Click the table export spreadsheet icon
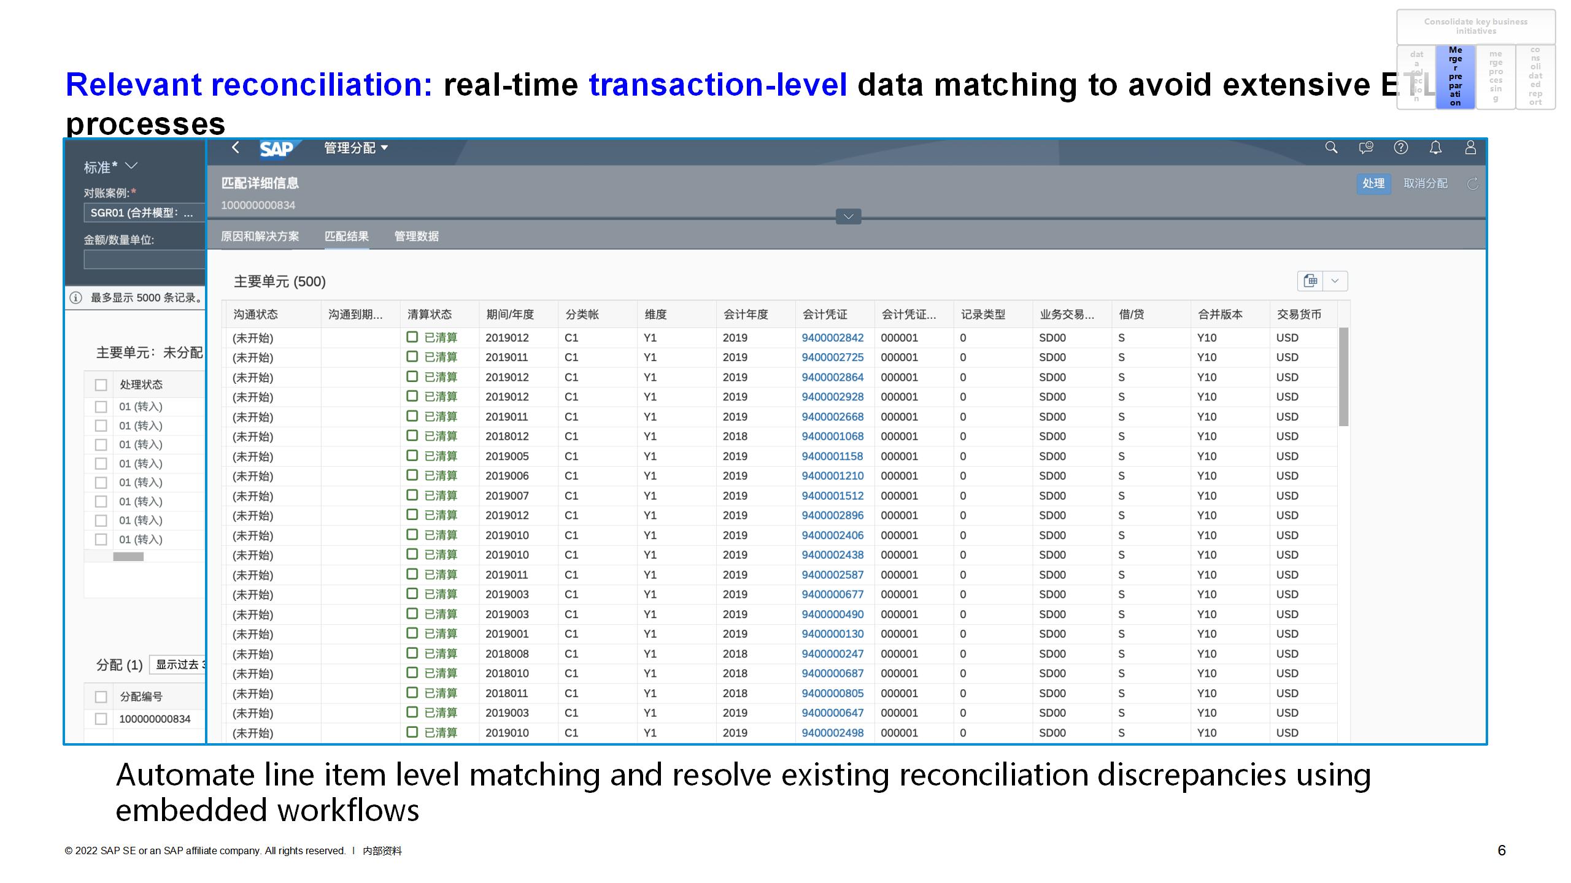The image size is (1571, 883). tap(1311, 281)
